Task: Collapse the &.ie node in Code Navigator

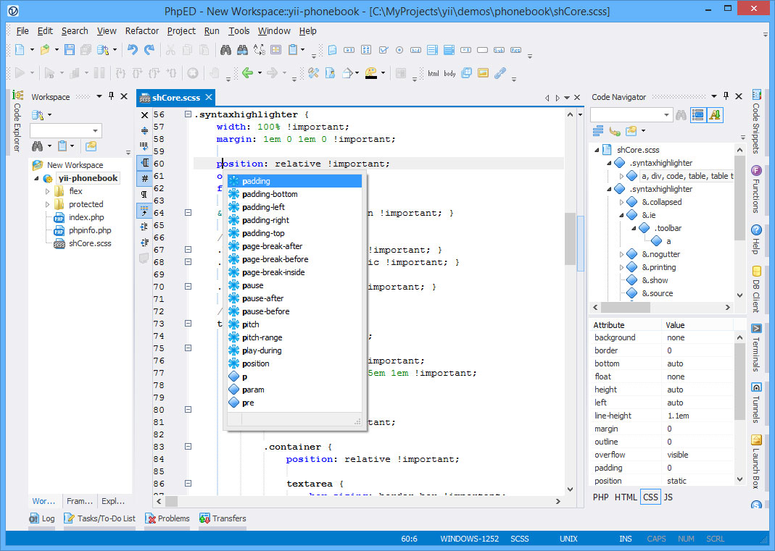Action: (x=622, y=215)
